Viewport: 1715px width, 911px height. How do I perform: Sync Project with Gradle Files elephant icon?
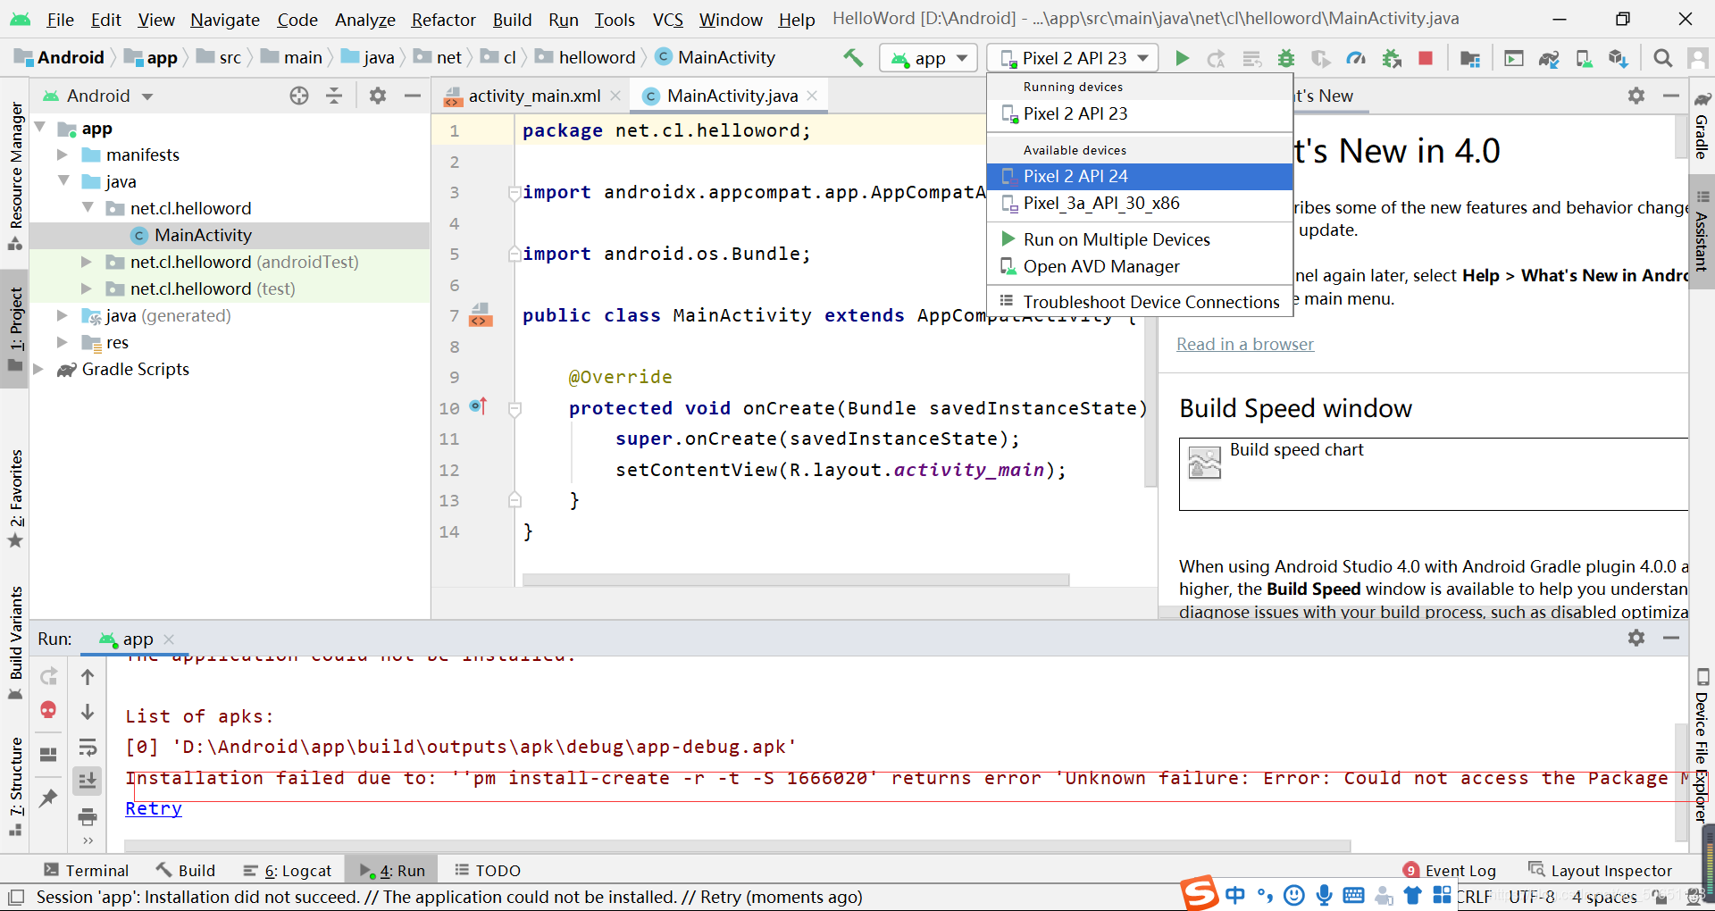1549,58
